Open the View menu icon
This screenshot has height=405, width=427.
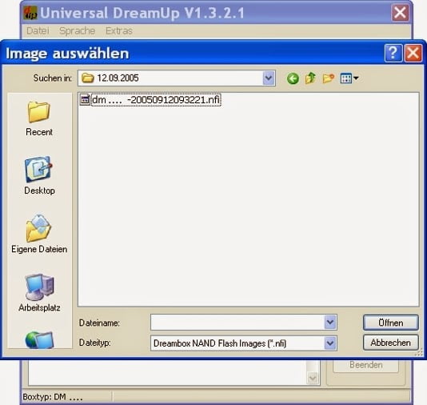point(349,78)
